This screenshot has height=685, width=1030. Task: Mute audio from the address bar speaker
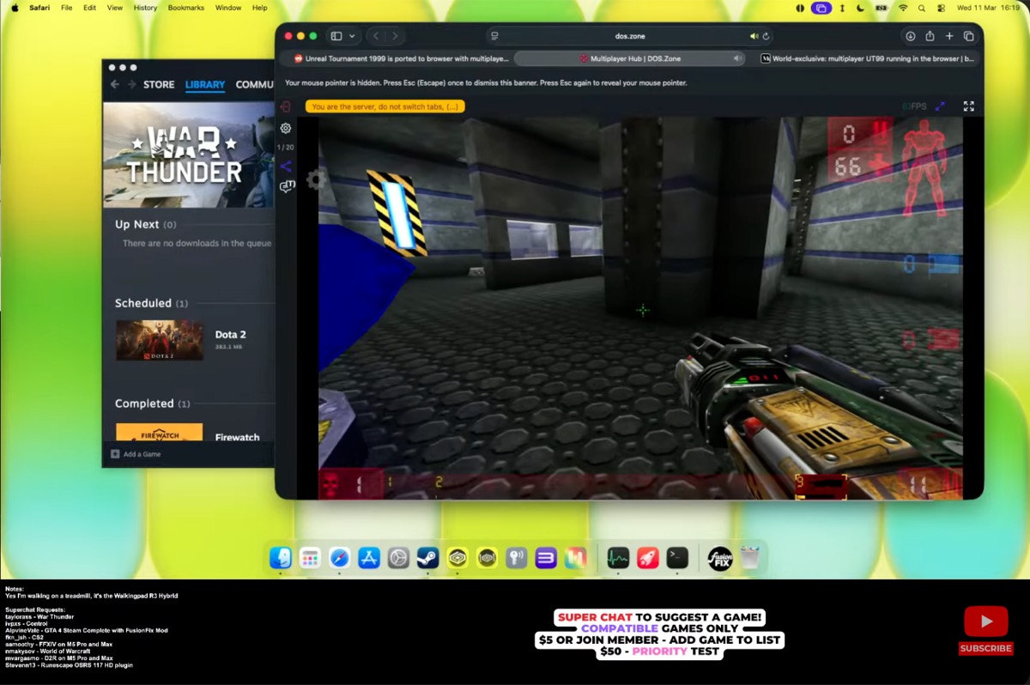[x=754, y=36]
